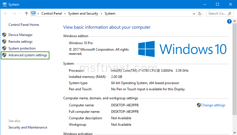Image resolution: width=237 pixels, height=135 pixels.
Task: Click the scrollbar down arrow
Action: tap(234, 133)
